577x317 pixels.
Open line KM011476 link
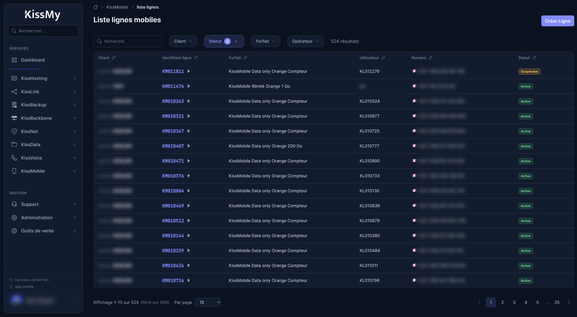[173, 86]
